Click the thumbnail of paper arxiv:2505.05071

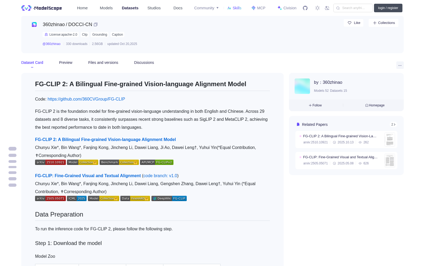390,160
